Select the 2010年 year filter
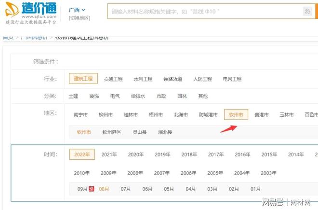Image resolution: width=318 pixels, height=210 pixels. pos(82,173)
